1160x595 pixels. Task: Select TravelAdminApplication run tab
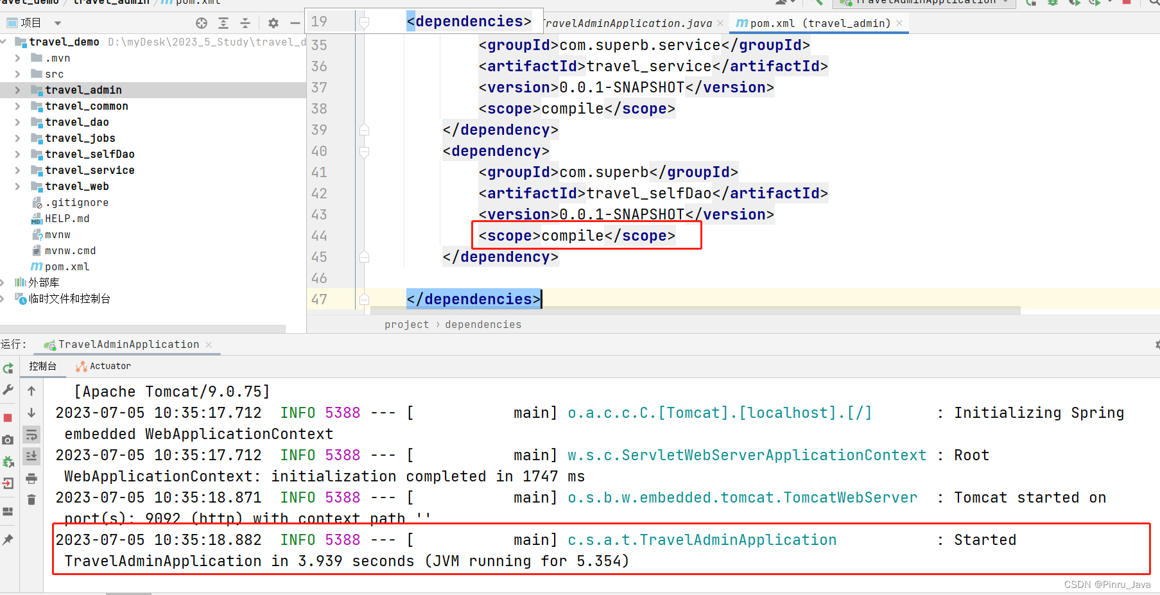(128, 345)
